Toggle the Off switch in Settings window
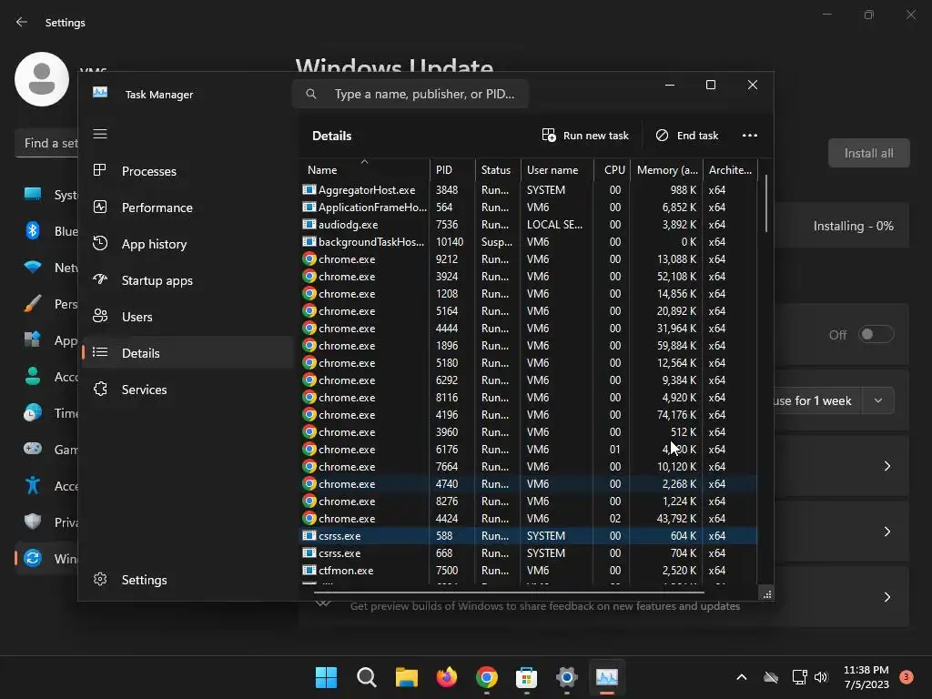Image resolution: width=932 pixels, height=699 pixels. pyautogui.click(x=876, y=335)
